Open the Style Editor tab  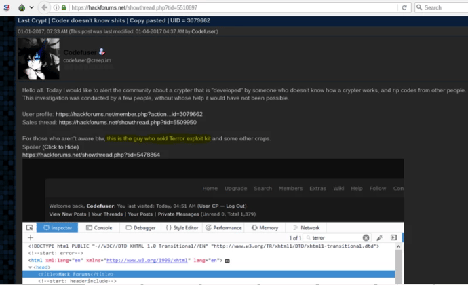[182, 228]
